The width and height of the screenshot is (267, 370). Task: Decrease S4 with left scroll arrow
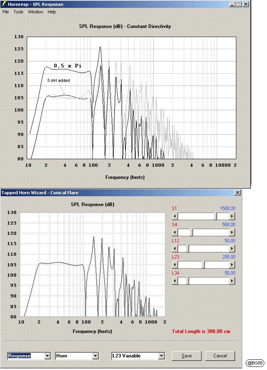(175, 232)
